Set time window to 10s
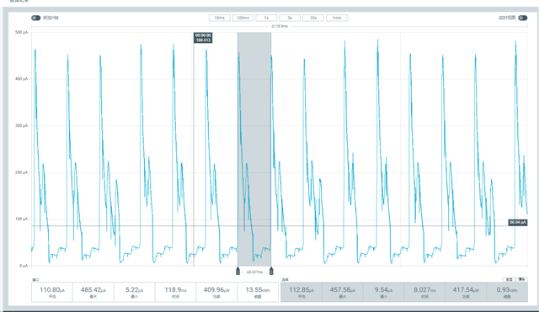 (x=312, y=18)
